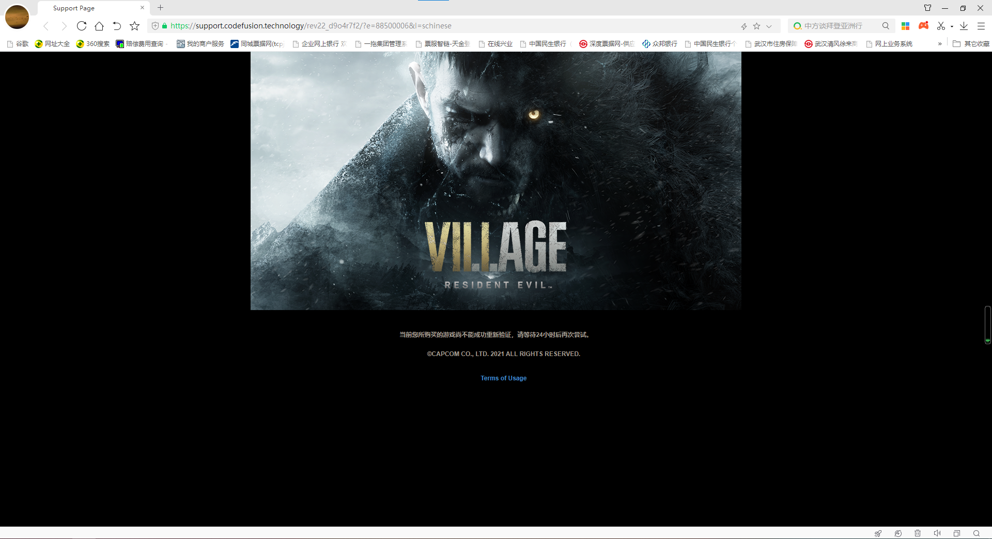Click the Chinese verification failure message
992x539 pixels.
coord(494,335)
